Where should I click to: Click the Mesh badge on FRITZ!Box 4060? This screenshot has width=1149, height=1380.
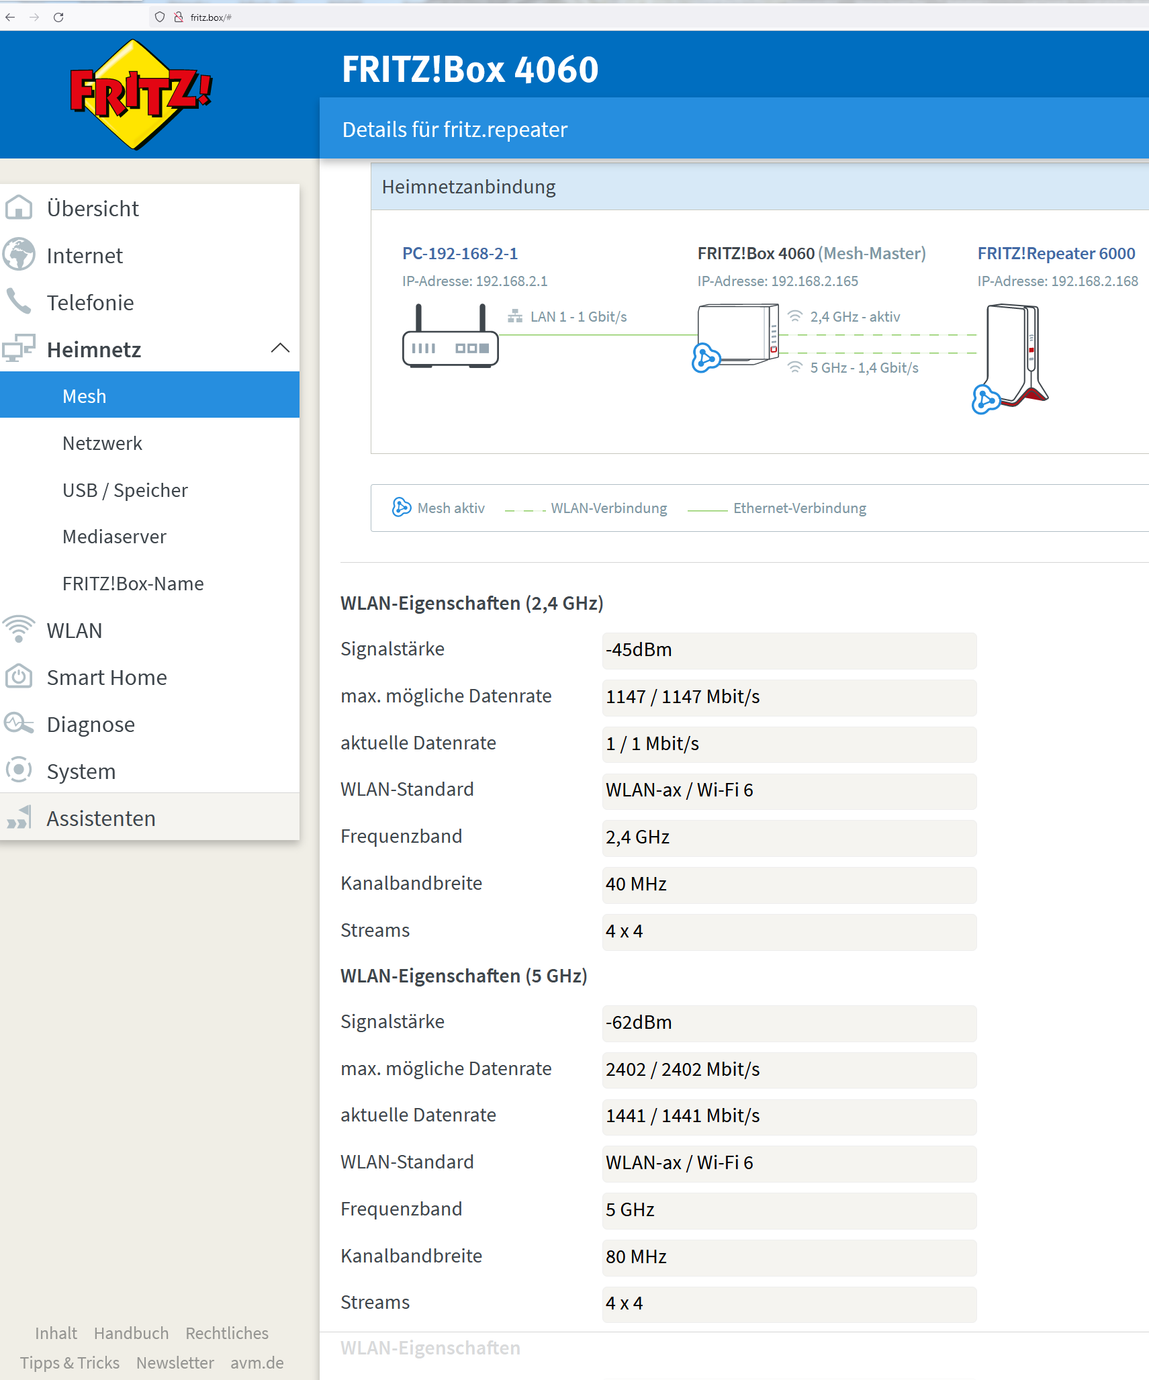tap(706, 358)
